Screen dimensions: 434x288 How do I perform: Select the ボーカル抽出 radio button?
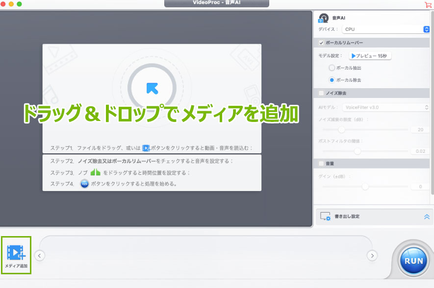332,68
